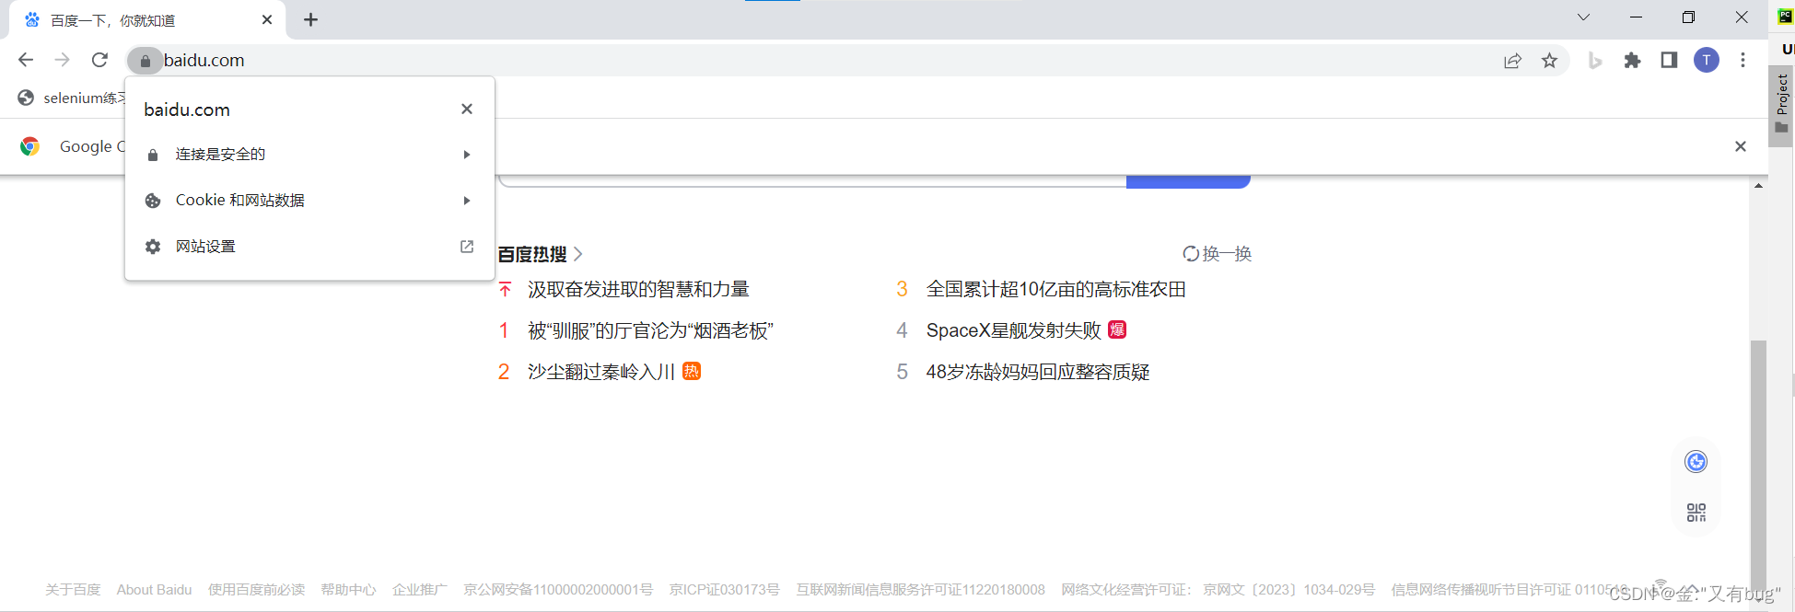Image resolution: width=1795 pixels, height=612 pixels.
Task: Close the baidu.com site info popup
Action: pyautogui.click(x=467, y=110)
